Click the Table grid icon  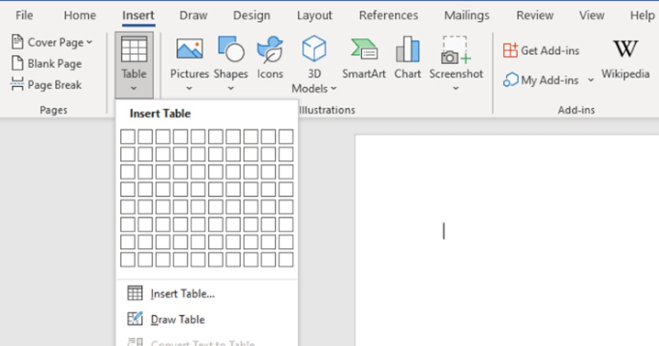coord(134,49)
